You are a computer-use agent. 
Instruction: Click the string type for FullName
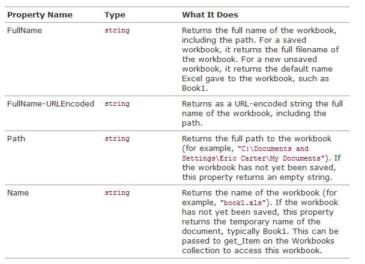117,30
